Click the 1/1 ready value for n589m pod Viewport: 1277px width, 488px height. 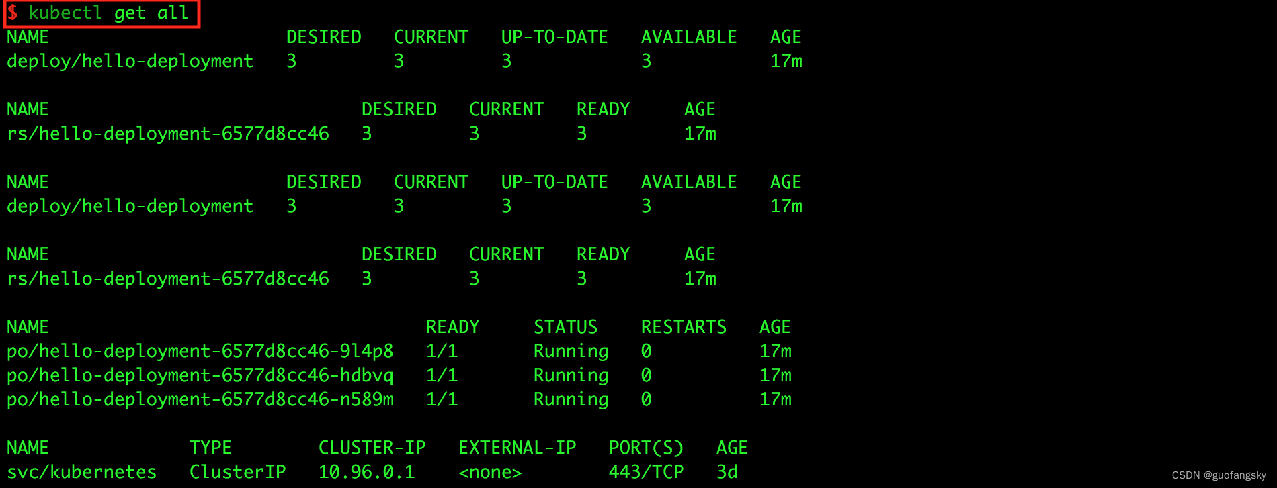point(442,399)
